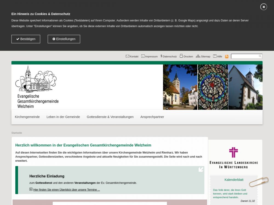Open cookie Einstellungen button
The height and width of the screenshot is (205, 274).
[x=64, y=39]
